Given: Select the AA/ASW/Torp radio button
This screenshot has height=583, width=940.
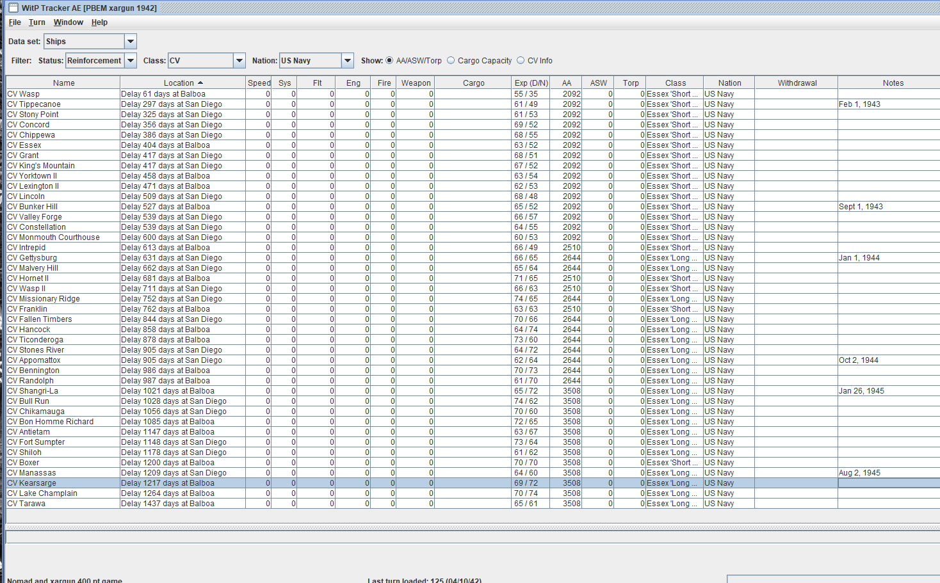Looking at the screenshot, I should pos(389,61).
